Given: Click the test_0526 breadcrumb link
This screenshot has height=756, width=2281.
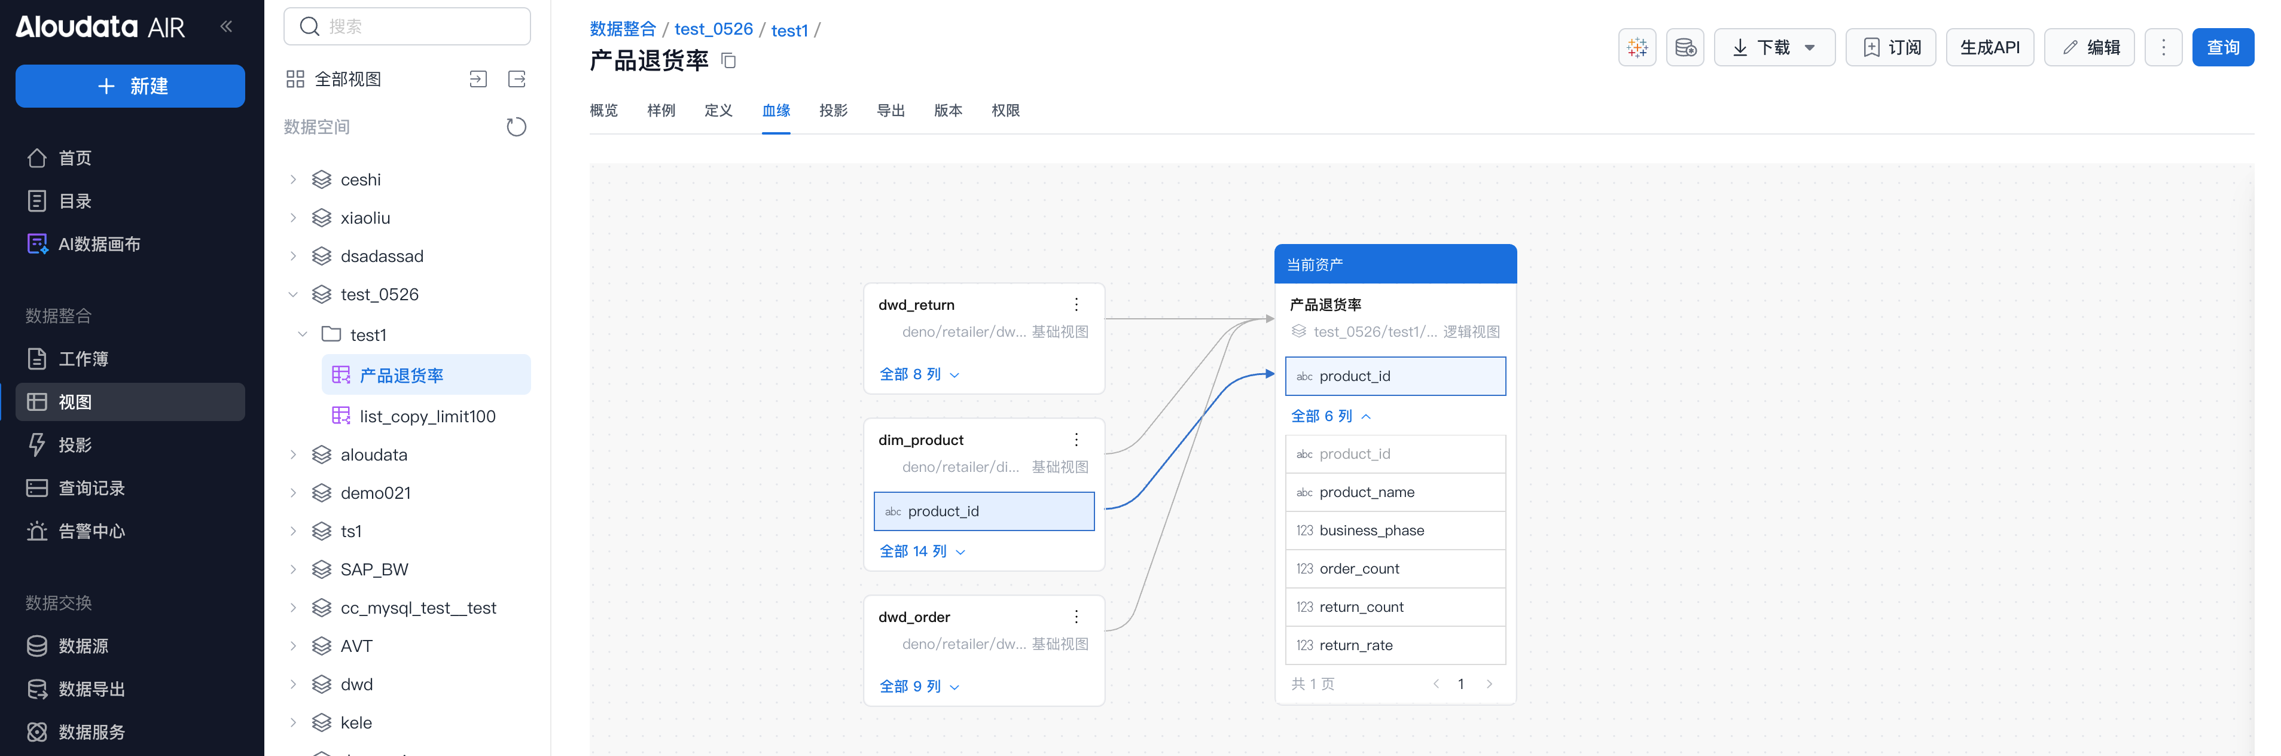Looking at the screenshot, I should (713, 29).
